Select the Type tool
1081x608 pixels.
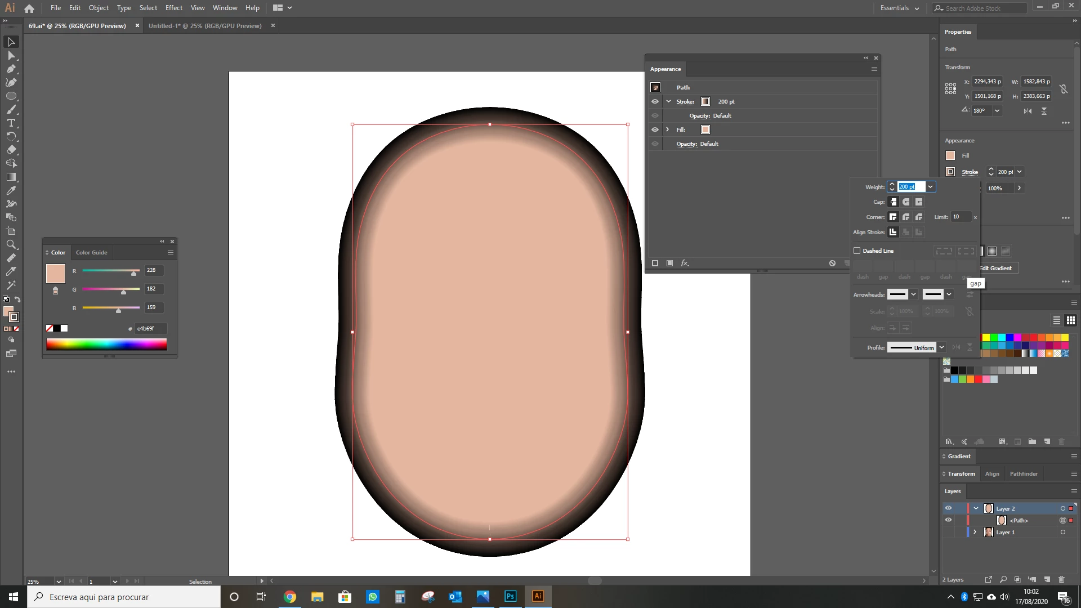click(x=11, y=123)
